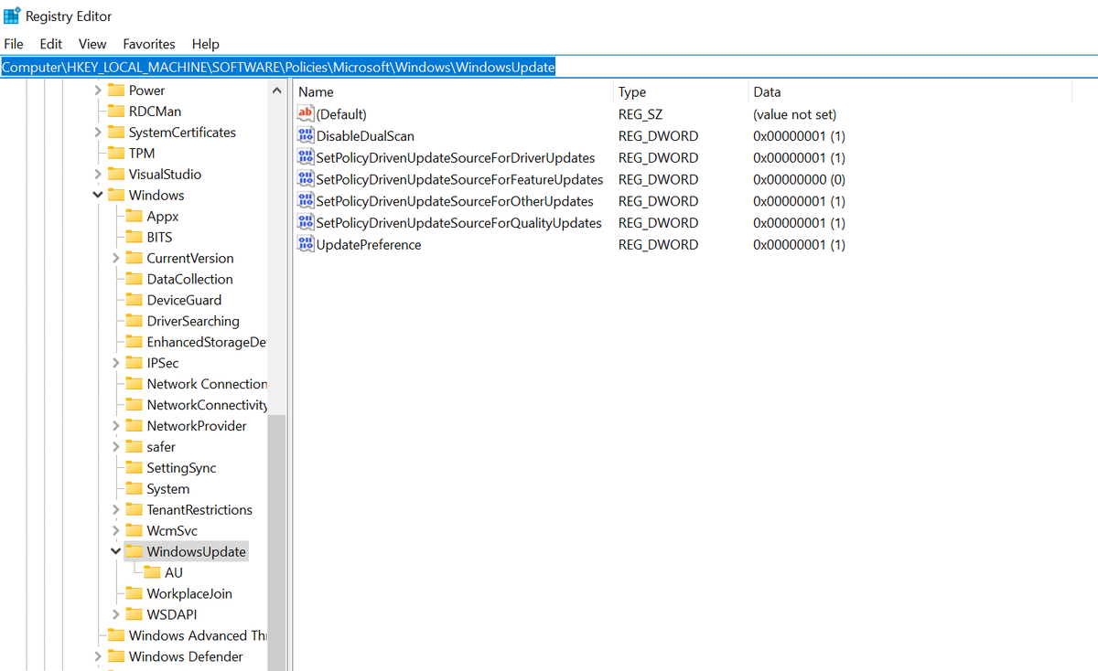The height and width of the screenshot is (671, 1098).
Task: Click the 0x00000000 (0) data cell
Action: (799, 180)
